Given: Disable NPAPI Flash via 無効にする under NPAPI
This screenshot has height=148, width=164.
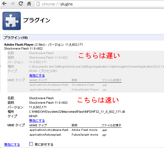Looking at the screenshot, I should tap(37, 121).
